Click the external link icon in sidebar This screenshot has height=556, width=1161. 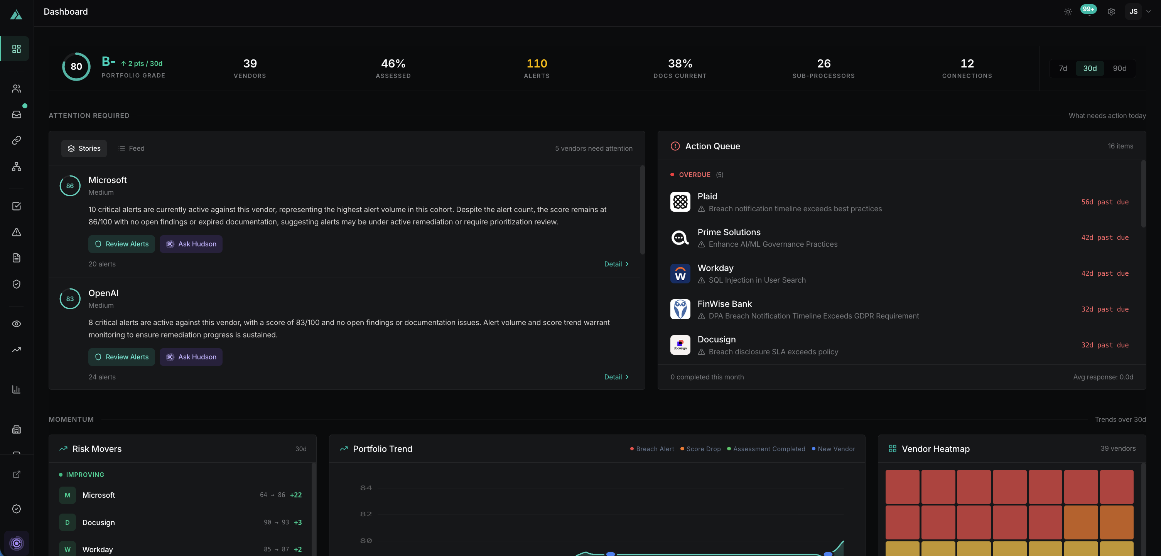tap(16, 474)
